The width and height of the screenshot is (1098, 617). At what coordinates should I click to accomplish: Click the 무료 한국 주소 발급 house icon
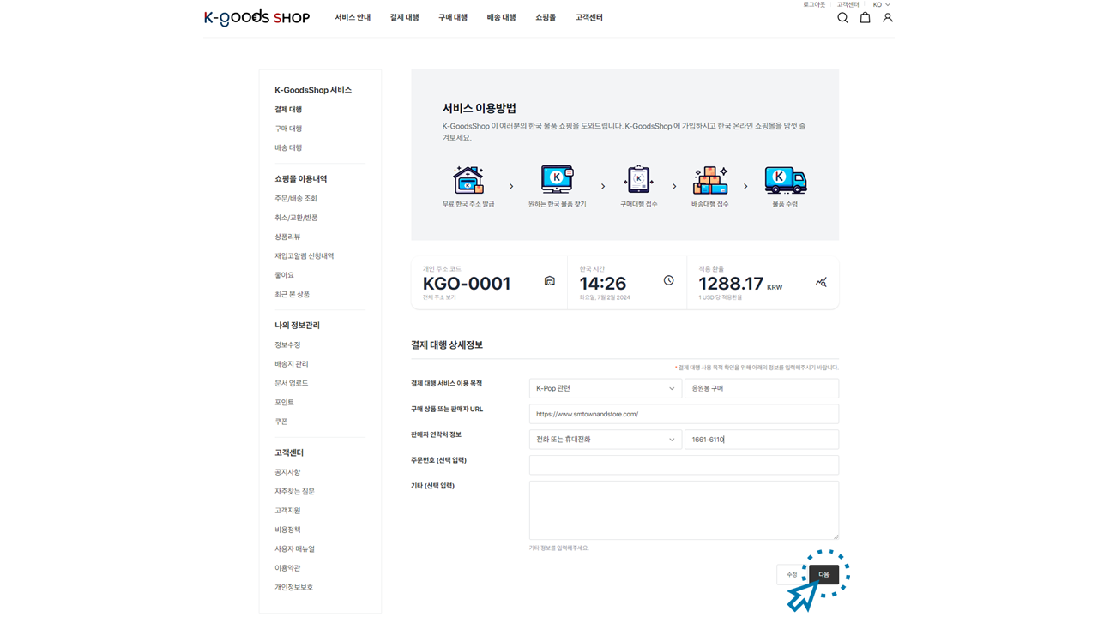[x=468, y=181]
